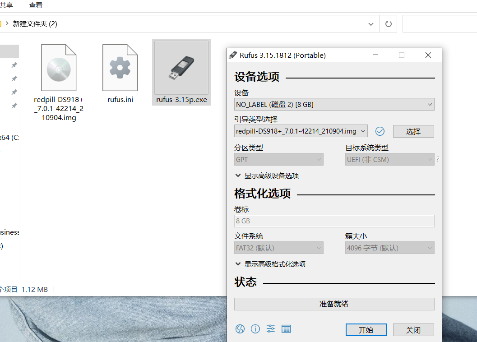The image size is (477, 342).
Task: Expand 显示高级格式化选项
Action: pyautogui.click(x=270, y=264)
